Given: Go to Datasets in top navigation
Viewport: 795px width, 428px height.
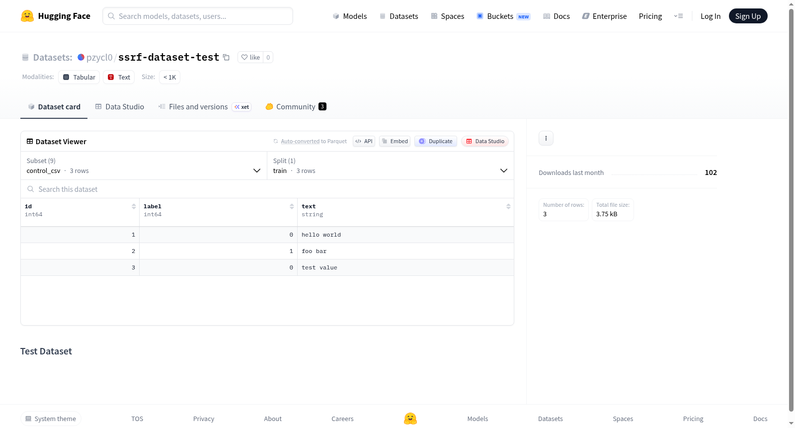Looking at the screenshot, I should [398, 16].
